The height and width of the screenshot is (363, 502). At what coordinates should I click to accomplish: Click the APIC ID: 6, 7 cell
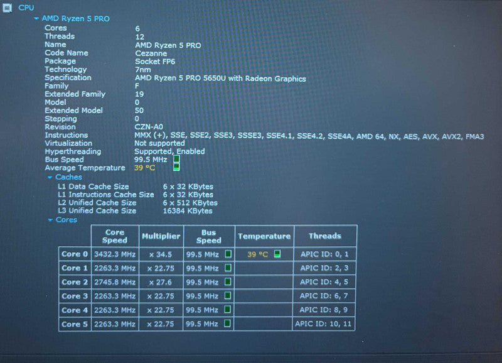(x=324, y=296)
